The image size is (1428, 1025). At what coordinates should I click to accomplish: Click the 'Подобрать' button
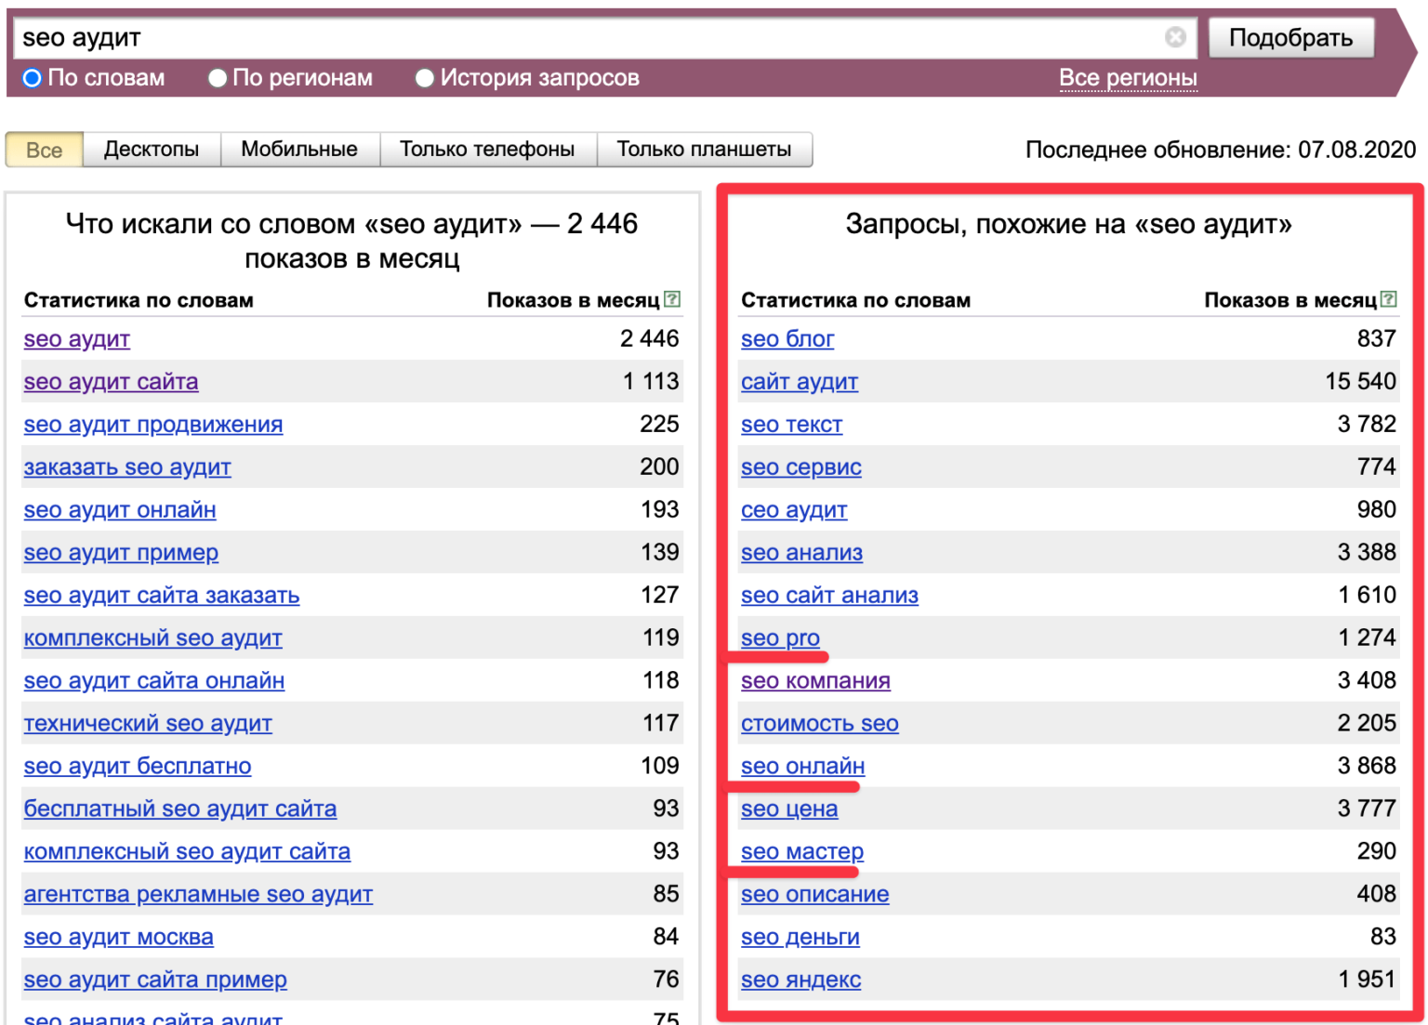(1290, 37)
